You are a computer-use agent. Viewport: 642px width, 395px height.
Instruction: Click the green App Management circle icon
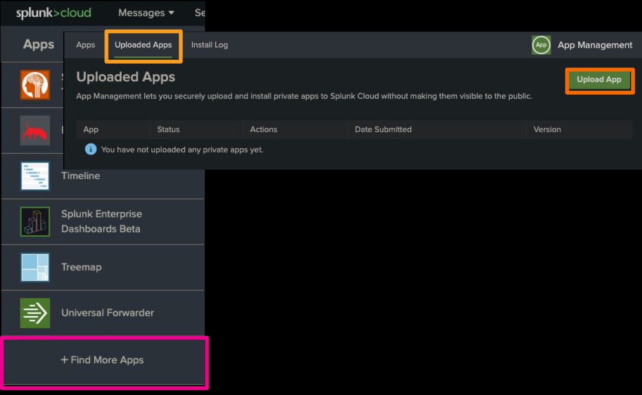(x=541, y=45)
